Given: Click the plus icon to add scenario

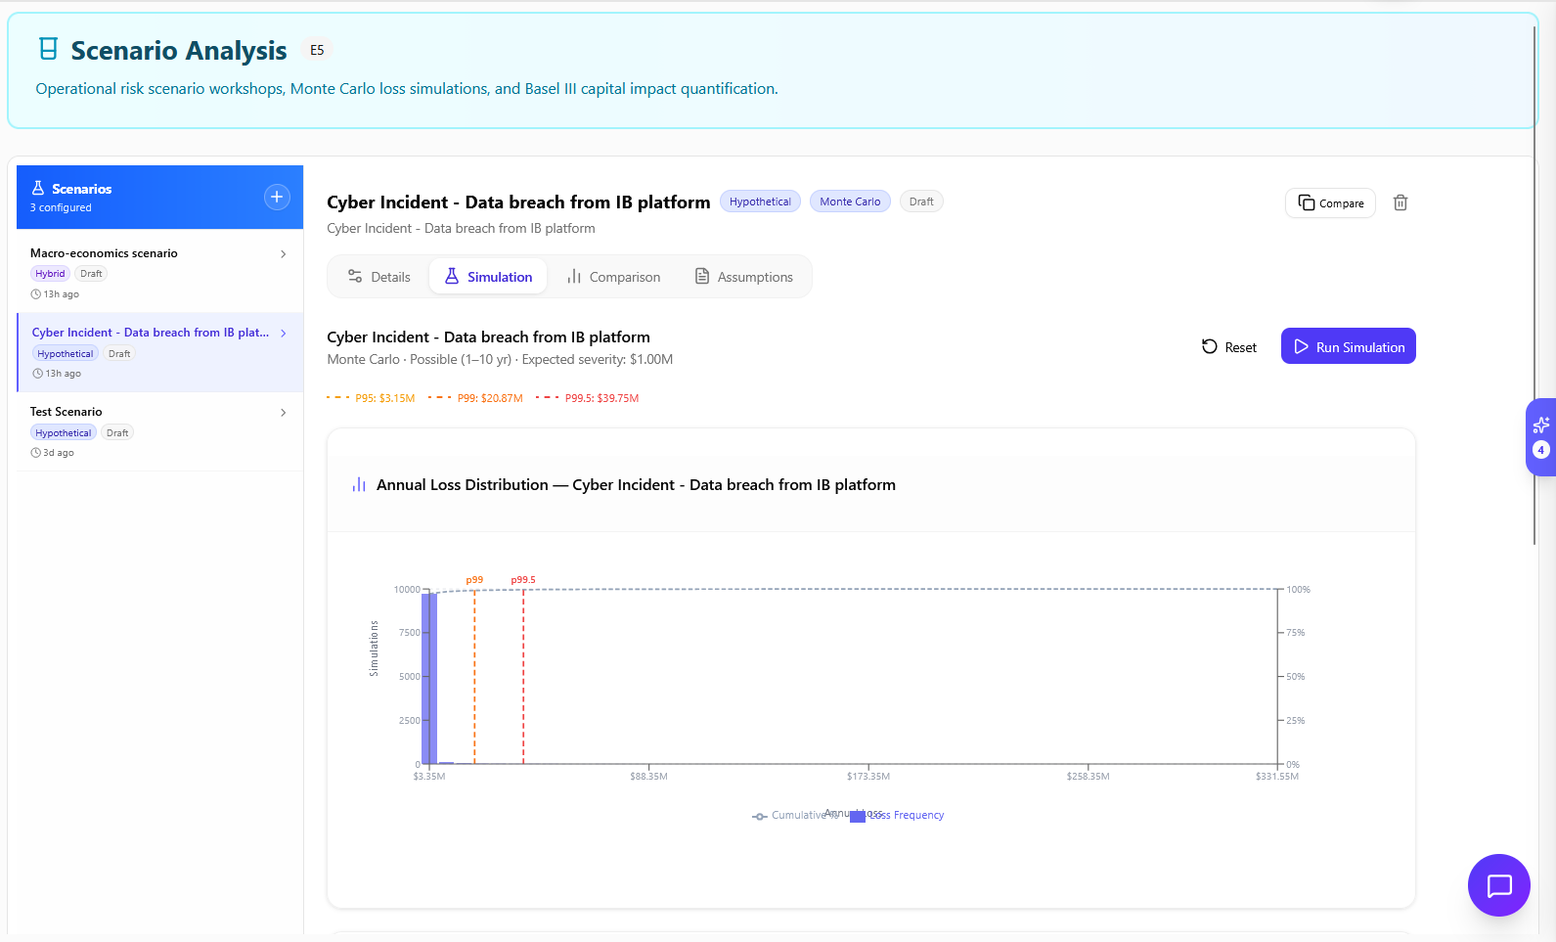Looking at the screenshot, I should 277,197.
